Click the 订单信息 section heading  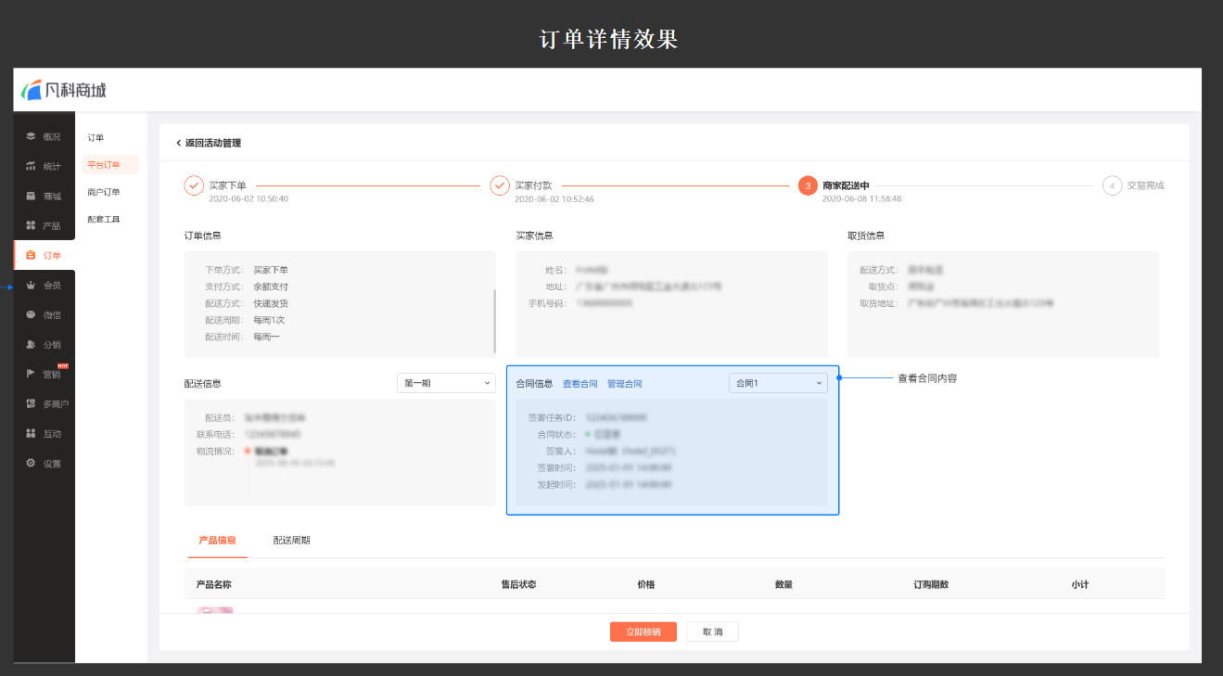202,236
